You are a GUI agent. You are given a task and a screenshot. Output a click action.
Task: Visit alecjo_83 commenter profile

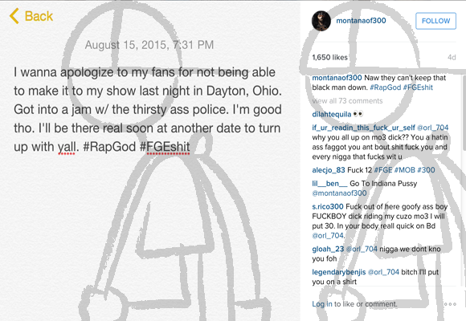click(329, 170)
